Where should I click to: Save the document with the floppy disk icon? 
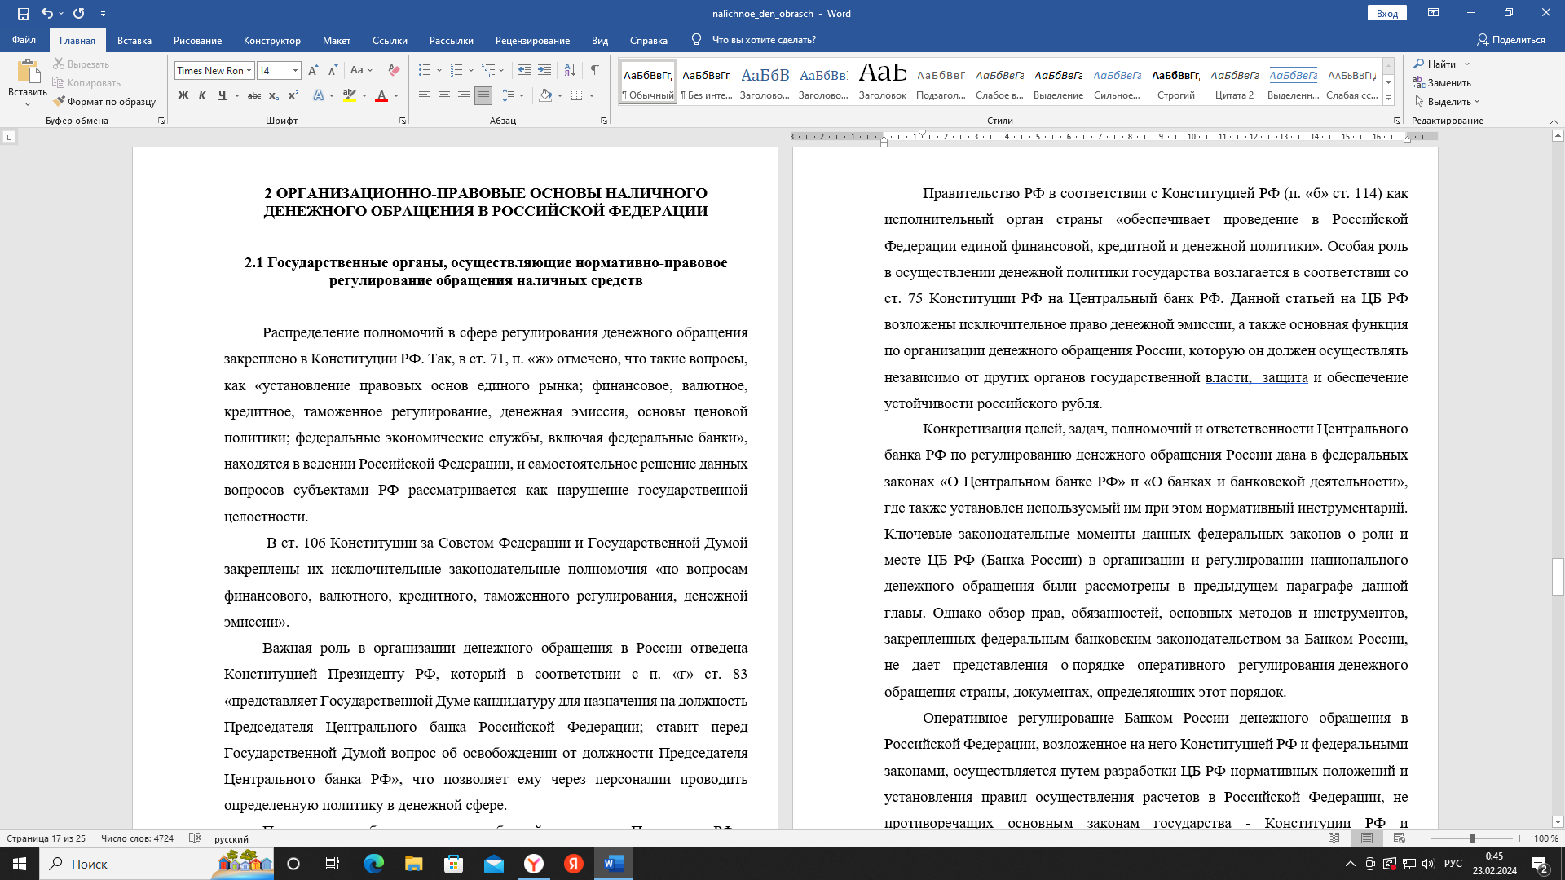click(23, 14)
